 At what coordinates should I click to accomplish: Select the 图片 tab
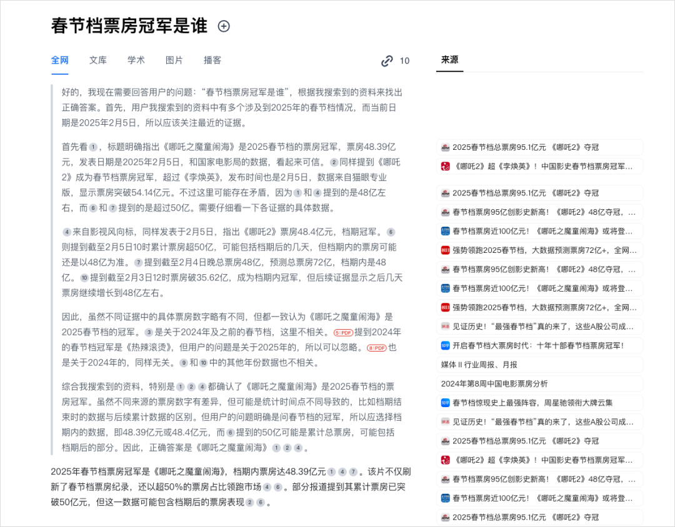pyautogui.click(x=174, y=60)
